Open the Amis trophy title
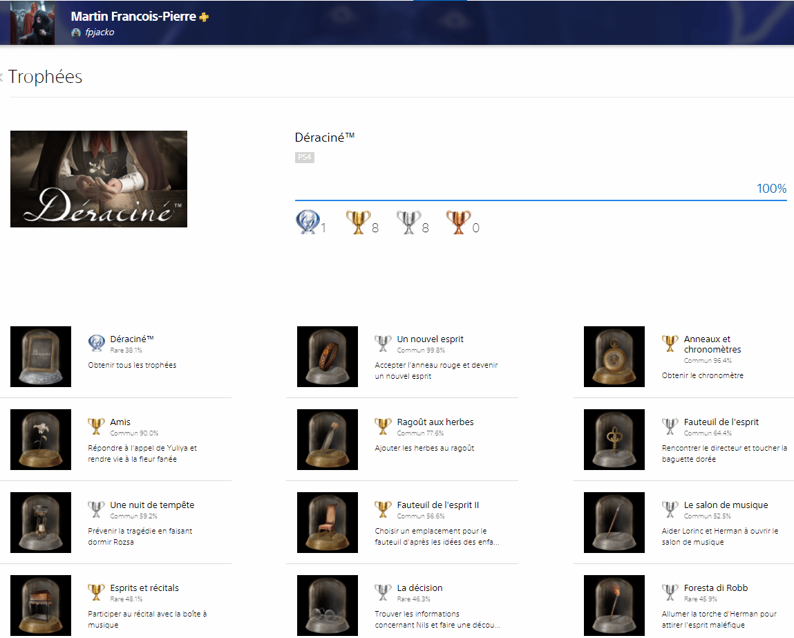 pyautogui.click(x=120, y=422)
